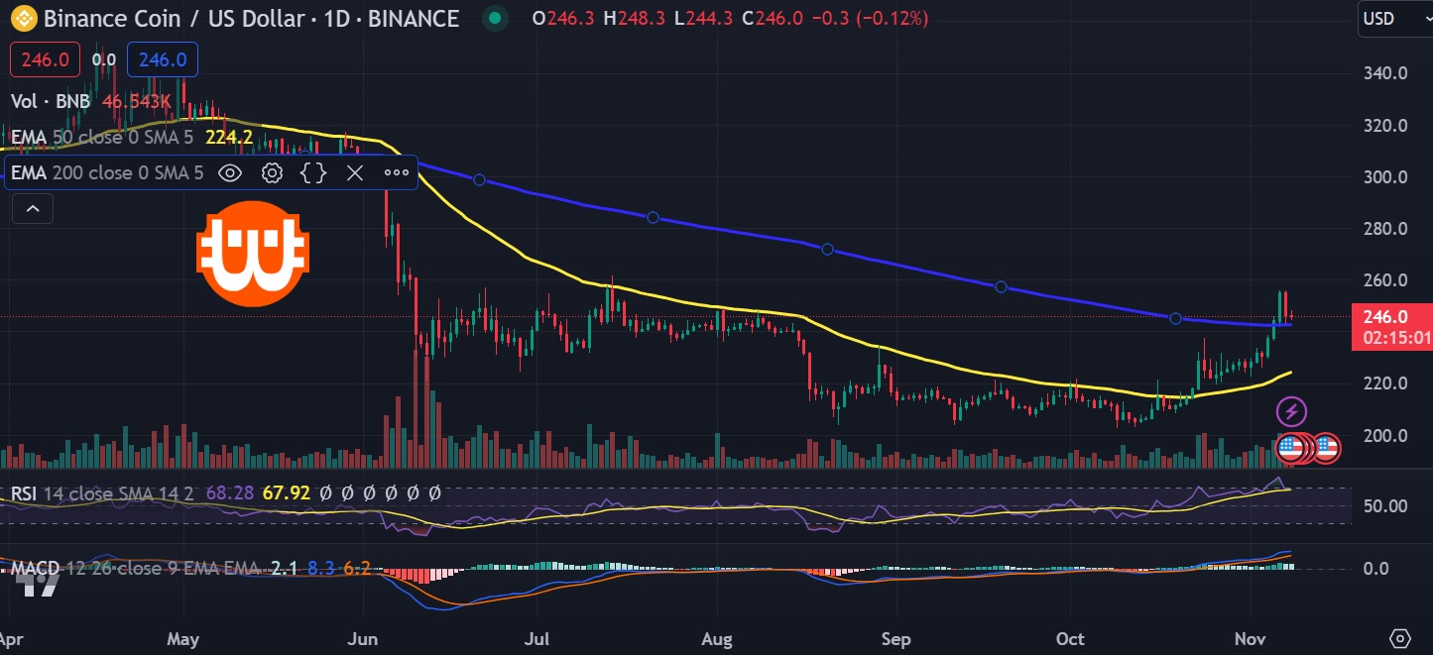Open EMA 200 source code braces icon
This screenshot has width=1433, height=655.
click(x=313, y=173)
